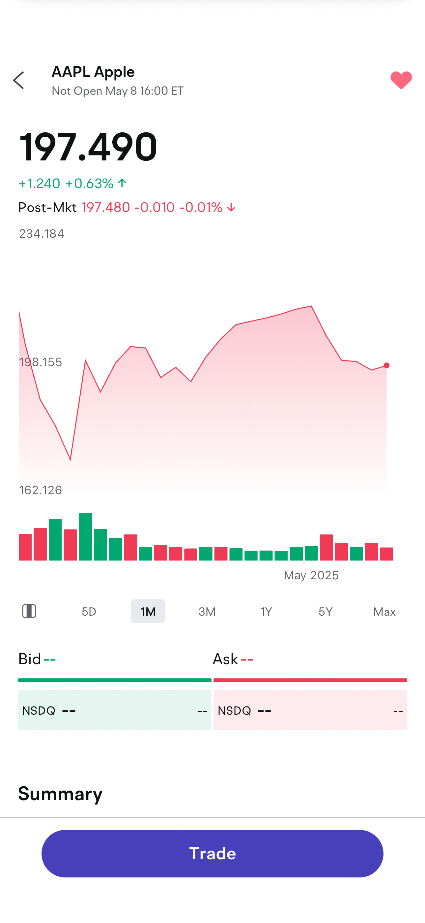Tap the tallest green volume bar

[86, 536]
